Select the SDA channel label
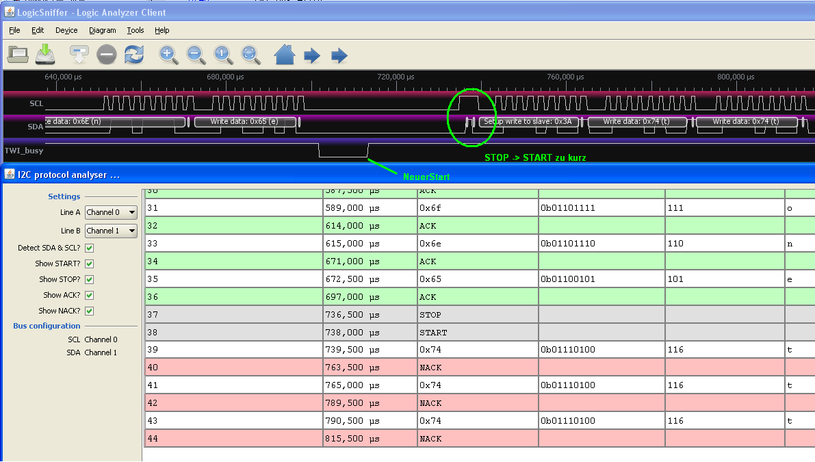 click(36, 127)
